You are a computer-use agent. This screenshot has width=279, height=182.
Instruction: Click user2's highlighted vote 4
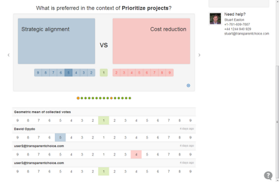pos(136,155)
